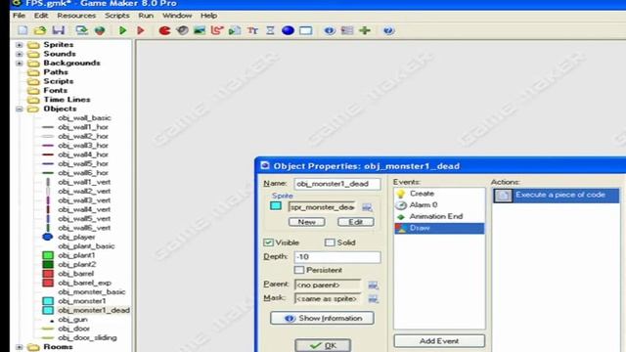Expand the Sprites folder
626x352 pixels.
point(20,45)
